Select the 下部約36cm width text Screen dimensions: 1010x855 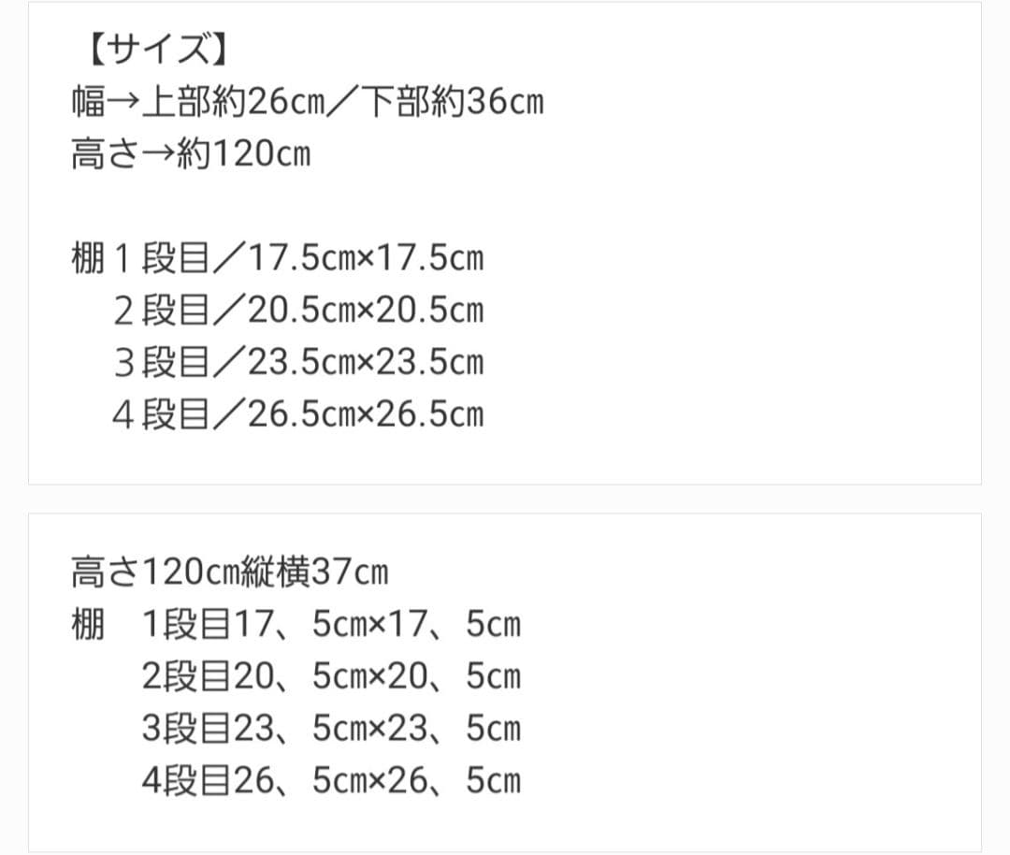pos(452,102)
